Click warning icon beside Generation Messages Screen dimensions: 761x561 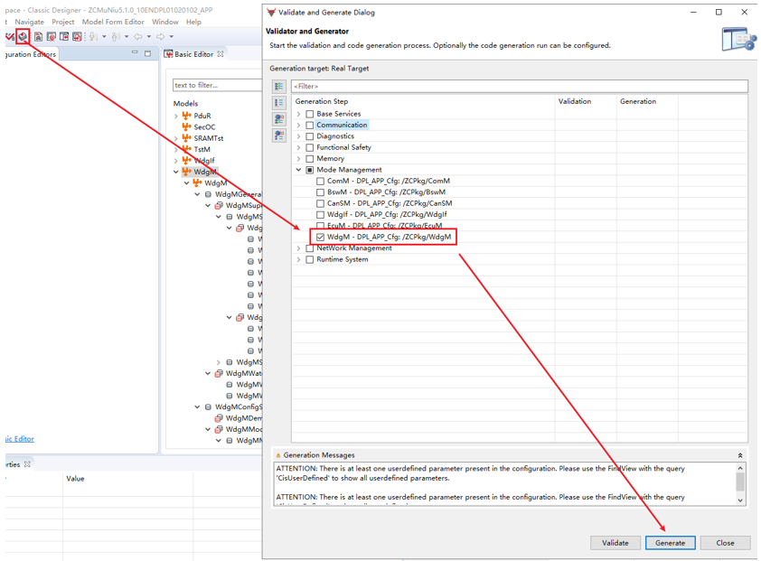[x=278, y=455]
